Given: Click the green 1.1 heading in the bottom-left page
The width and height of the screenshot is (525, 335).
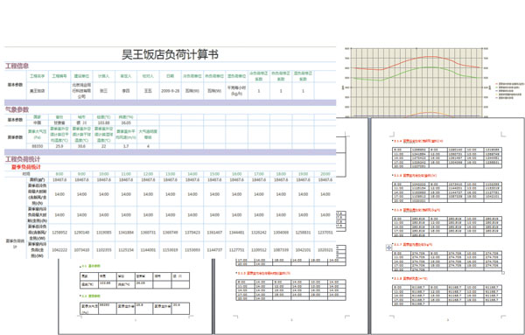Looking at the screenshot, I should [91, 266].
